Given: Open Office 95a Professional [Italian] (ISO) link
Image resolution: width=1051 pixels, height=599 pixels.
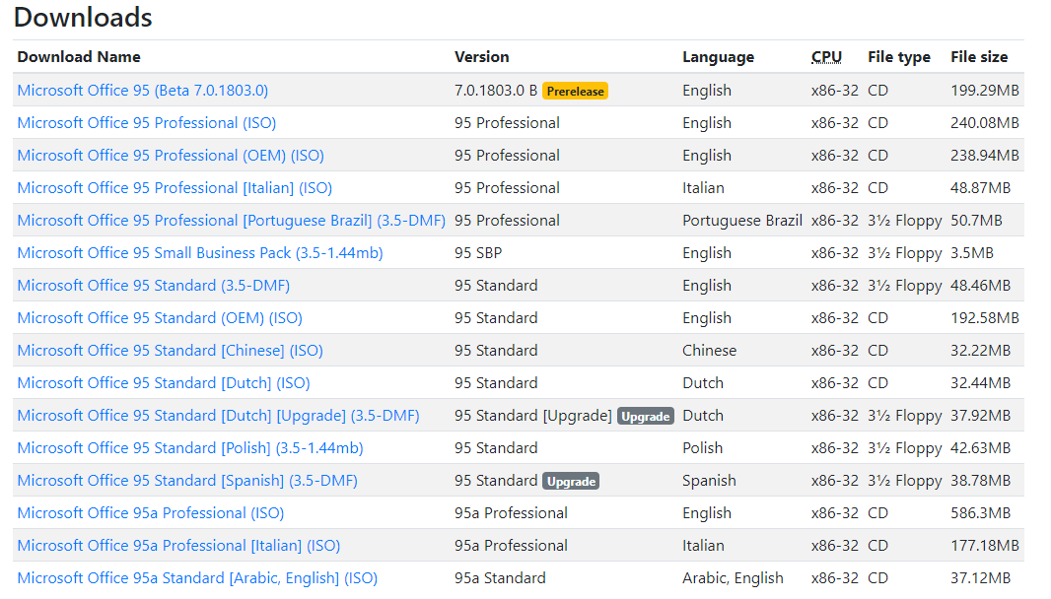Looking at the screenshot, I should (179, 546).
